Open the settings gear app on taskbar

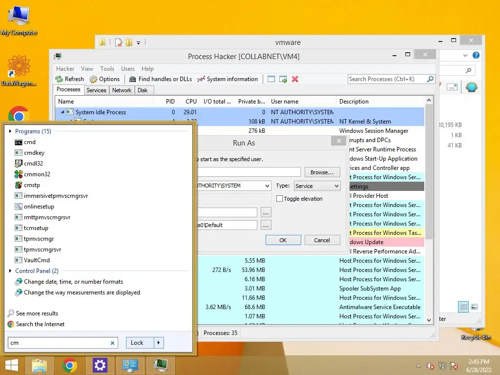pyautogui.click(x=100, y=365)
